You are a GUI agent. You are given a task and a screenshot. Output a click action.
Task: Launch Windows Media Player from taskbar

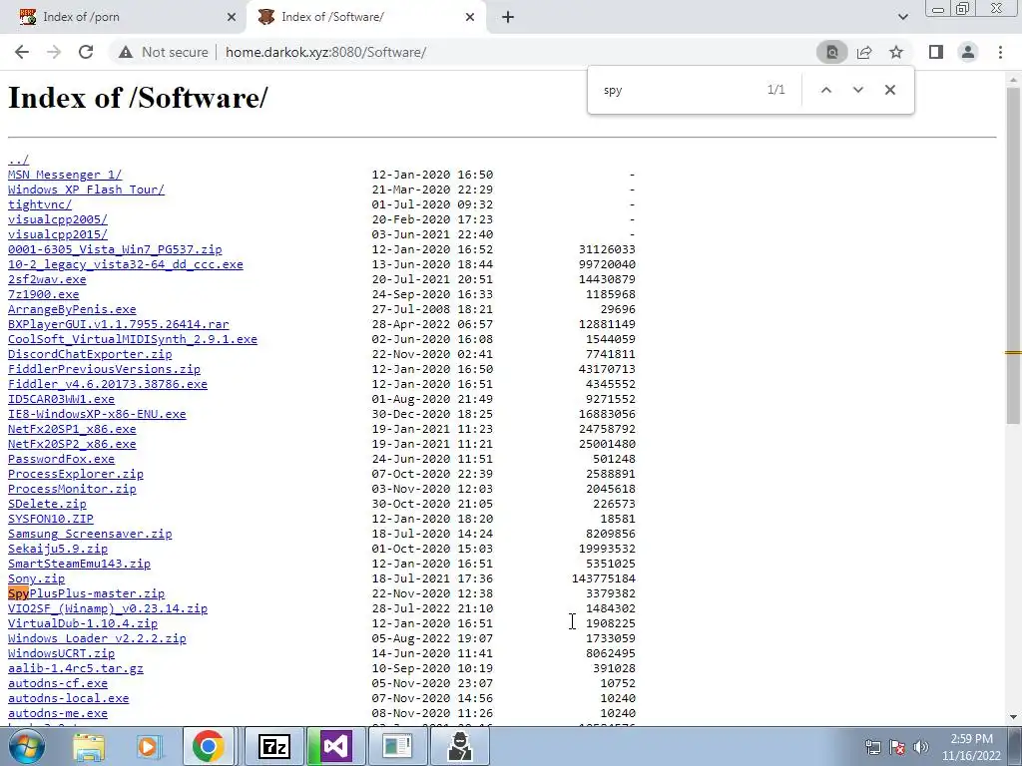click(x=148, y=746)
